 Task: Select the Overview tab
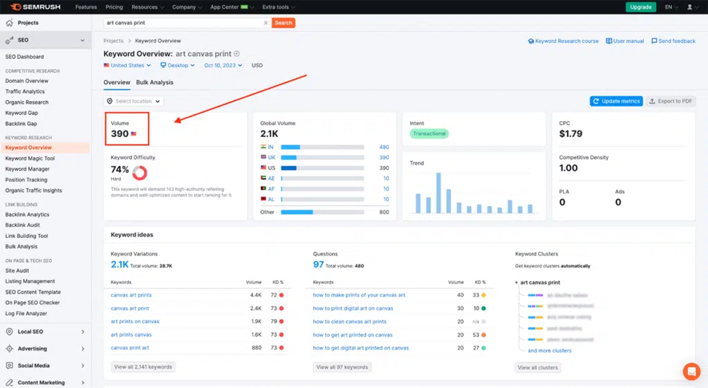116,82
